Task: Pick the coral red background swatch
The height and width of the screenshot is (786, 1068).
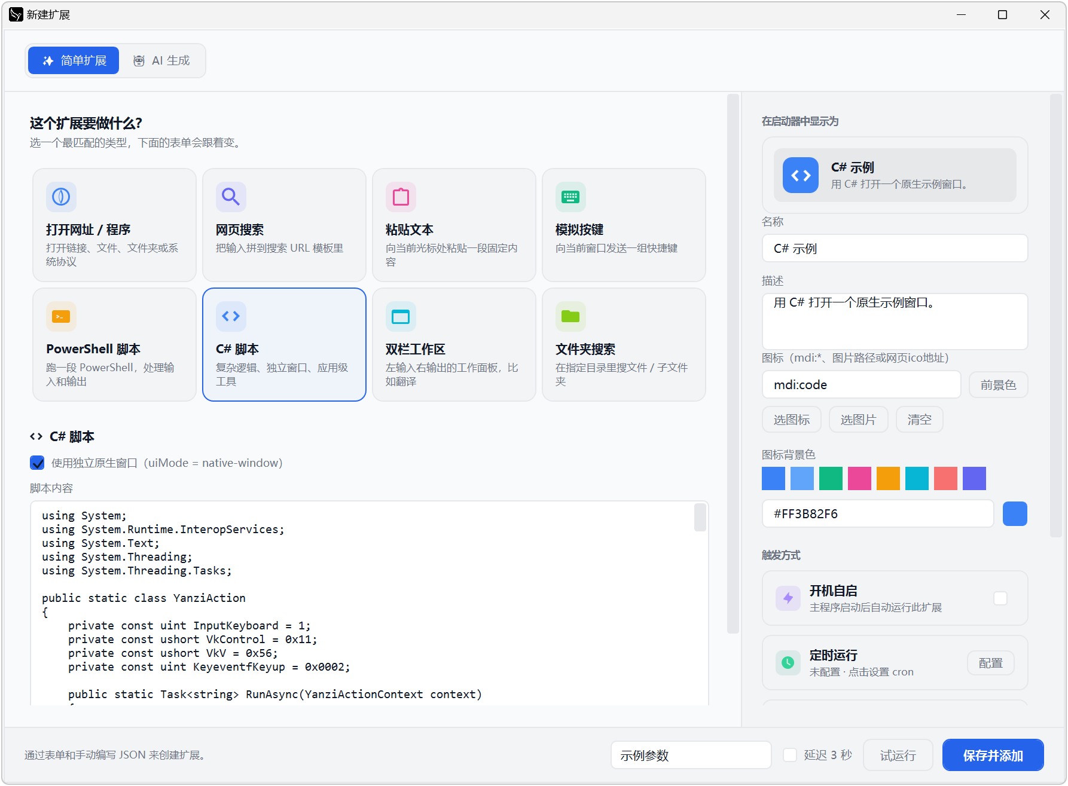Action: pos(946,478)
